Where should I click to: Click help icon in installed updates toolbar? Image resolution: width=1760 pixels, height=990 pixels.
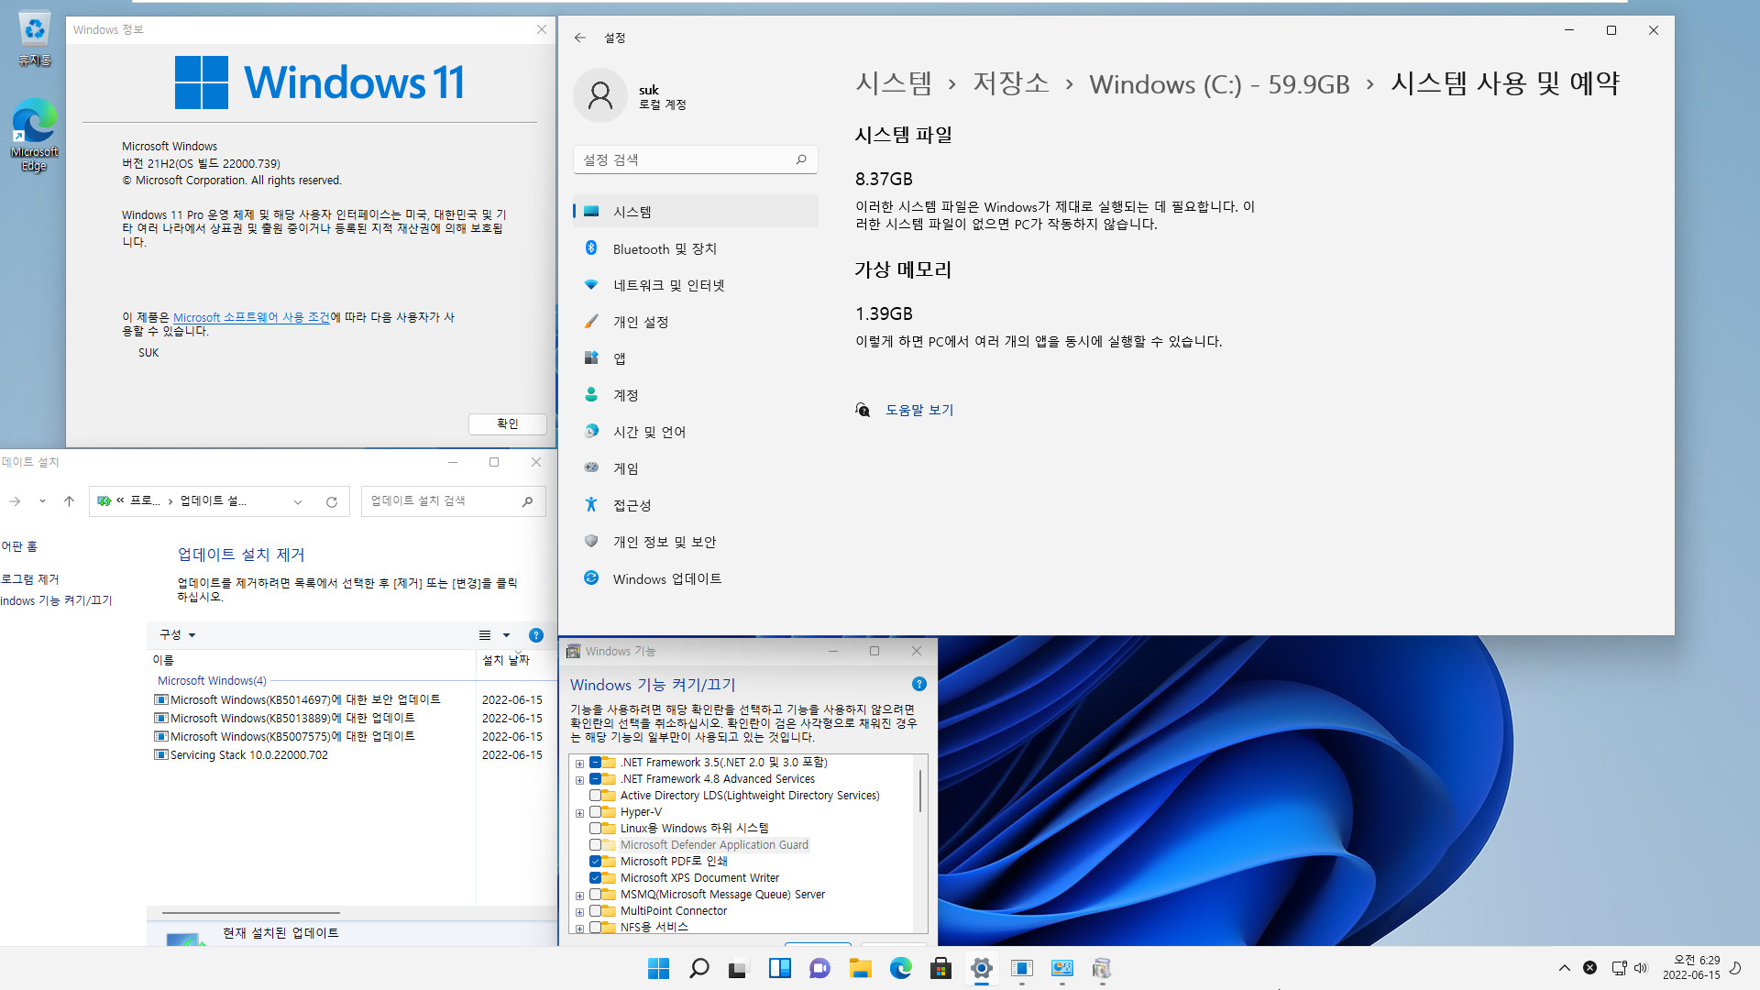pyautogui.click(x=536, y=635)
